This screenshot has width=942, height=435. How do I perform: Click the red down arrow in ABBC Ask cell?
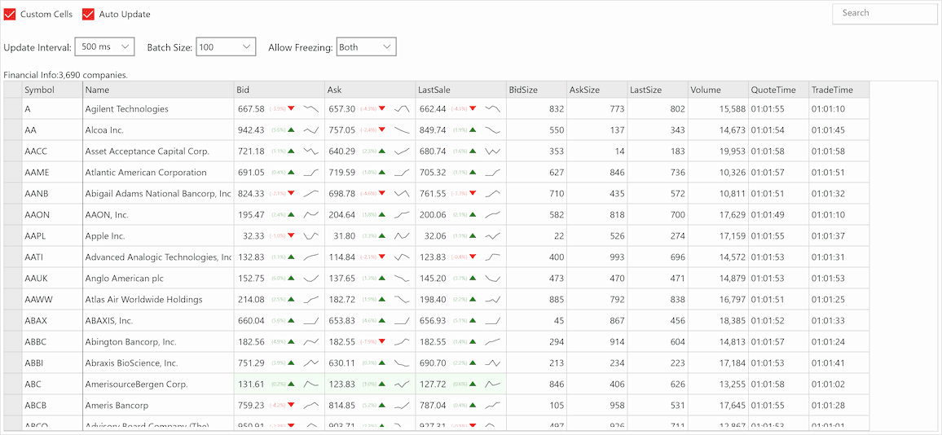pyautogui.click(x=381, y=342)
